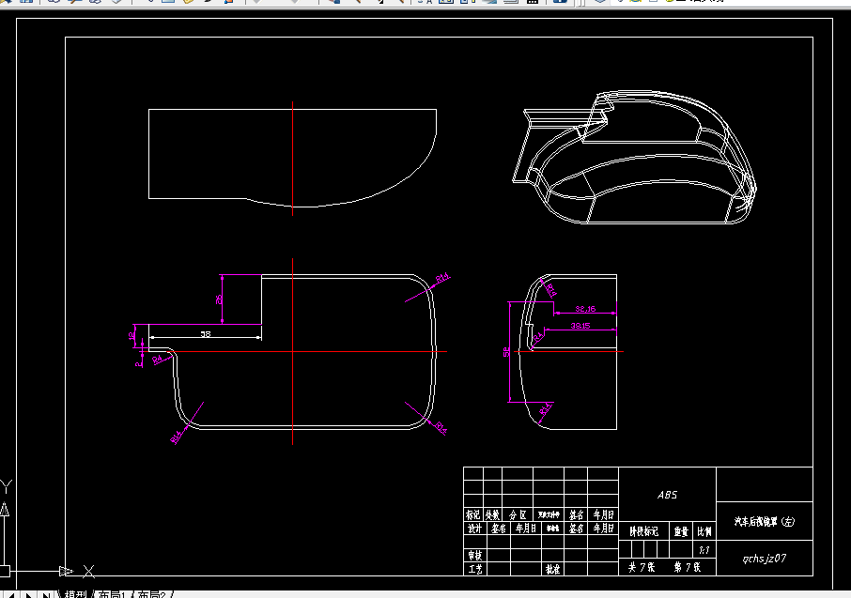Select the 3D wireframe mirror housing view
This screenshot has height=598, width=851.
(x=634, y=158)
